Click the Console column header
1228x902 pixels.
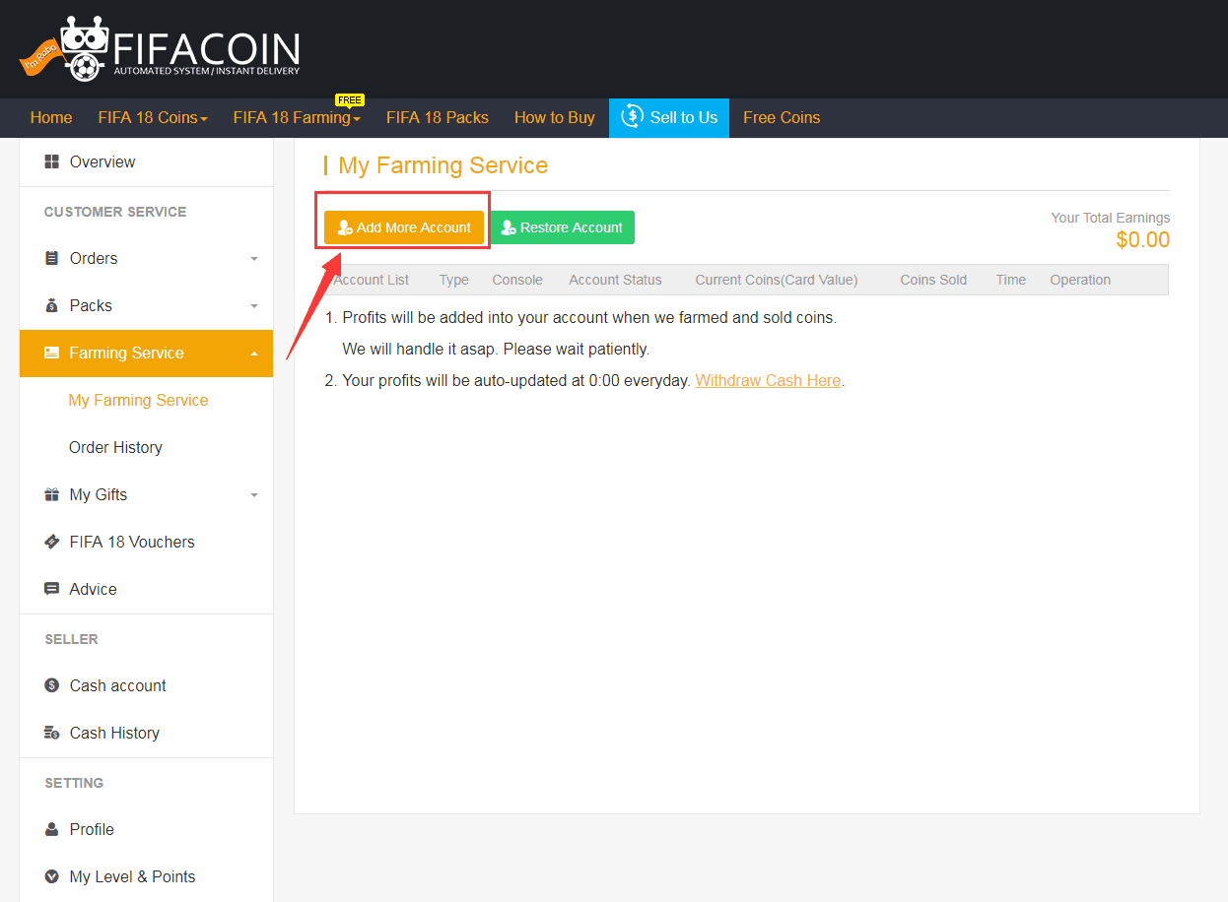(517, 280)
